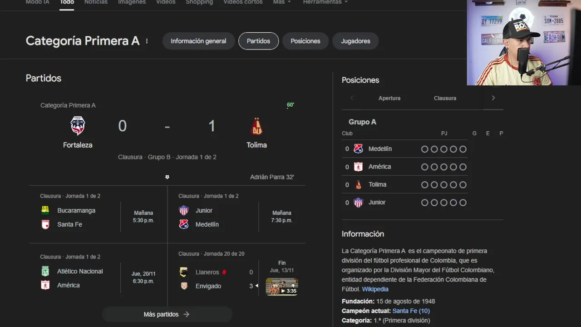Go to previous standings with left arrow
This screenshot has height=327, width=581.
pyautogui.click(x=352, y=98)
